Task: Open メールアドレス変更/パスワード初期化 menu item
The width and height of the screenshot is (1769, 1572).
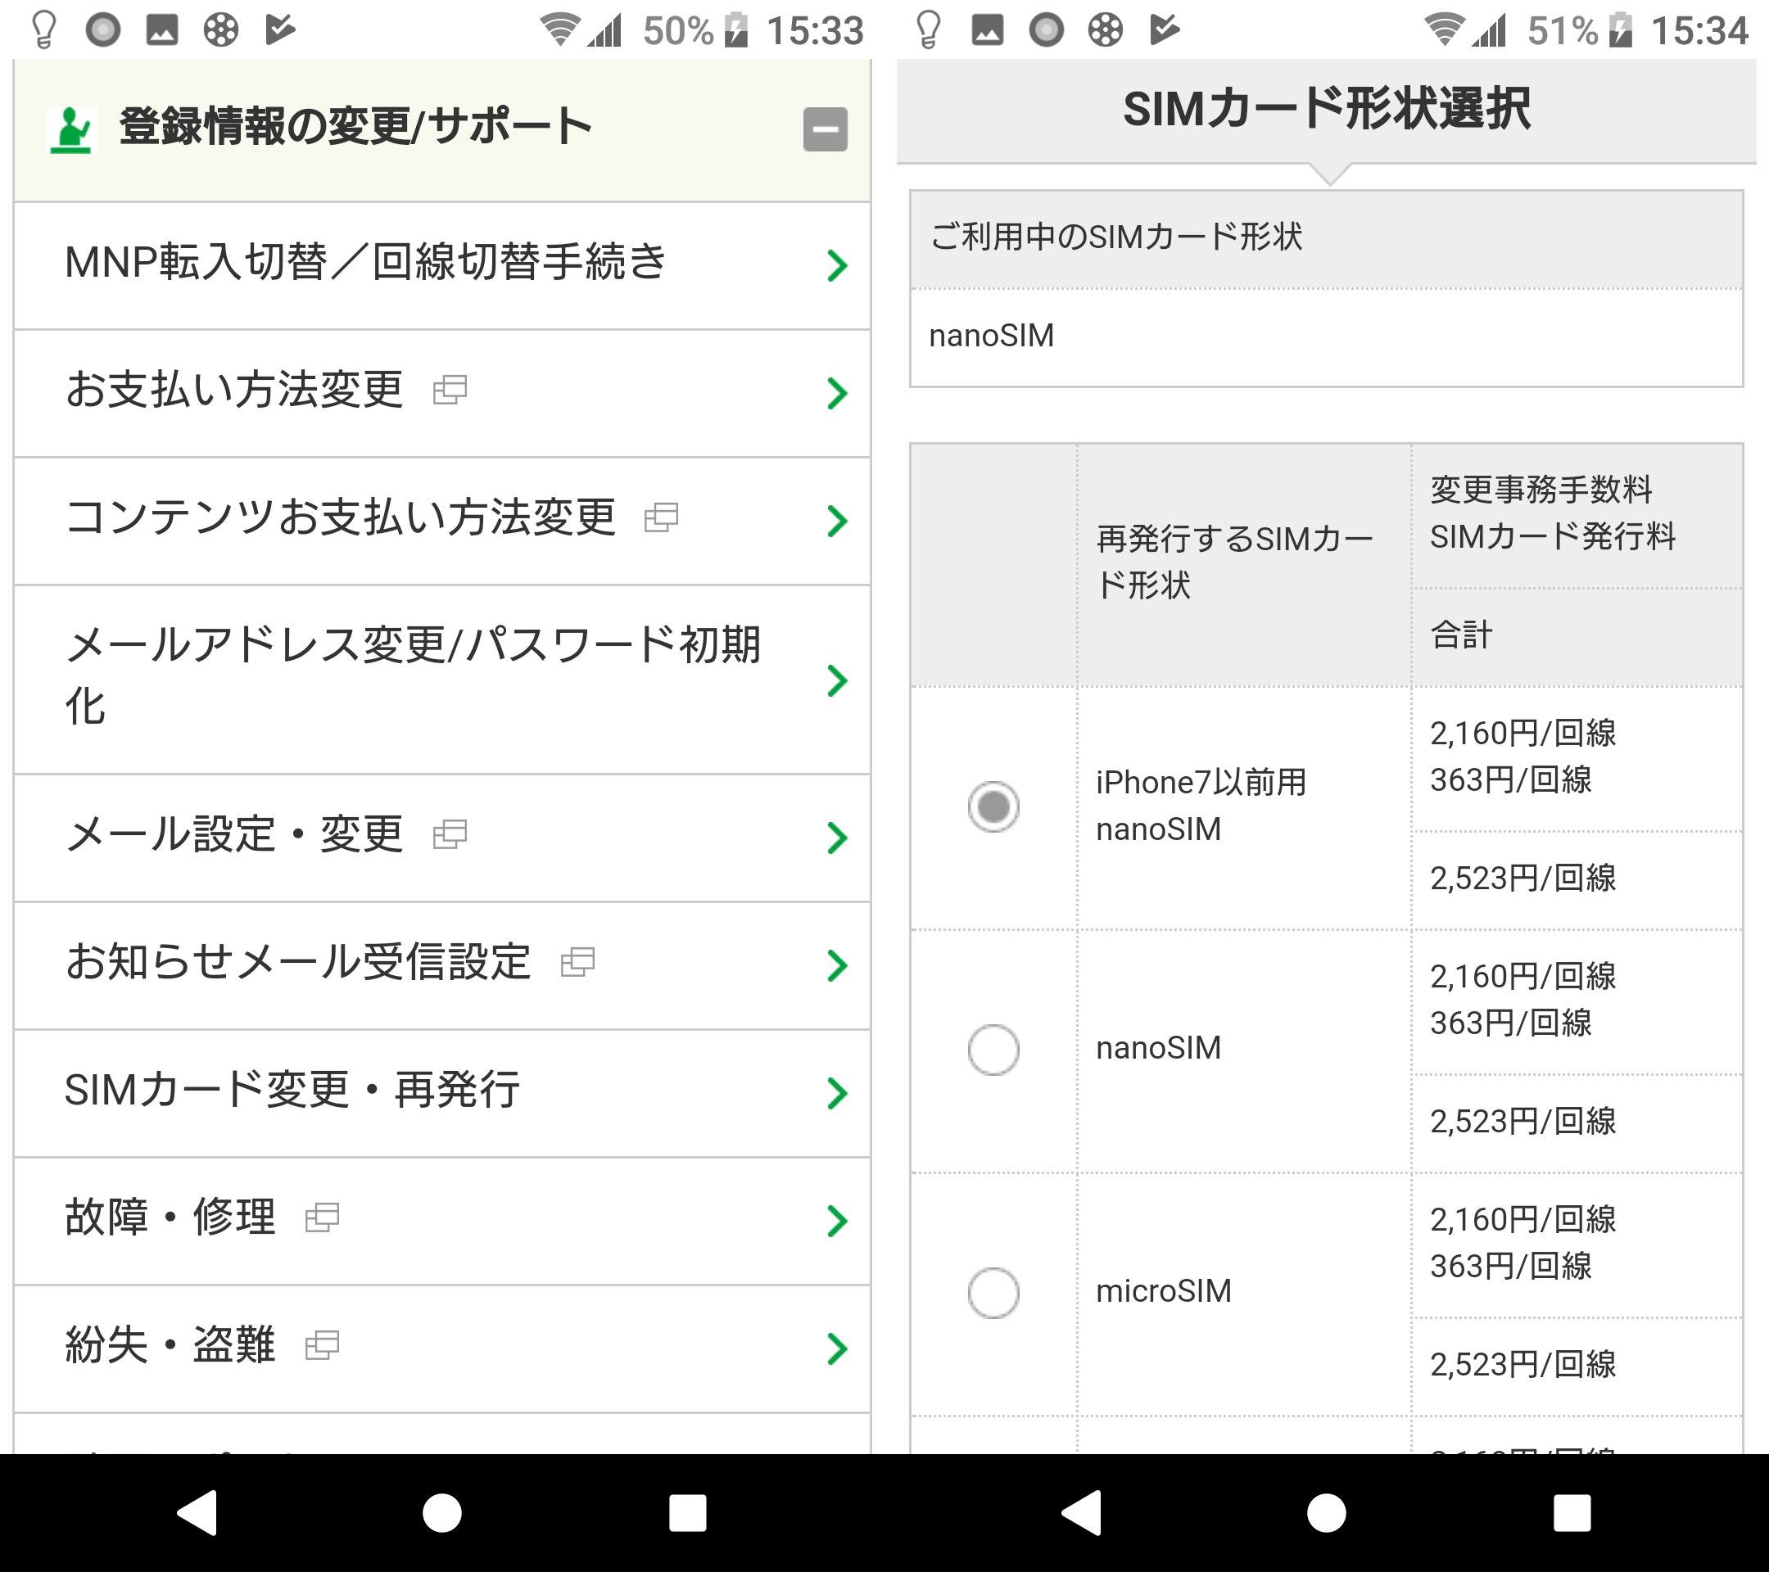Action: (x=412, y=676)
